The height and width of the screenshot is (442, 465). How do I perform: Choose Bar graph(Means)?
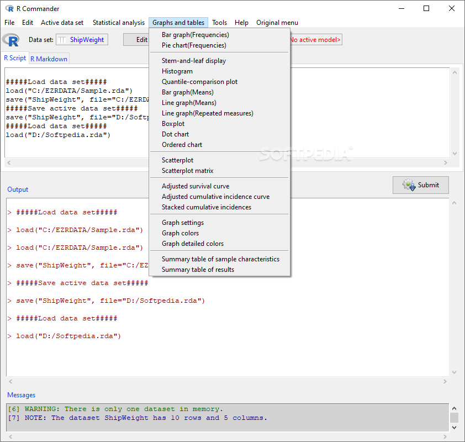click(x=219, y=92)
